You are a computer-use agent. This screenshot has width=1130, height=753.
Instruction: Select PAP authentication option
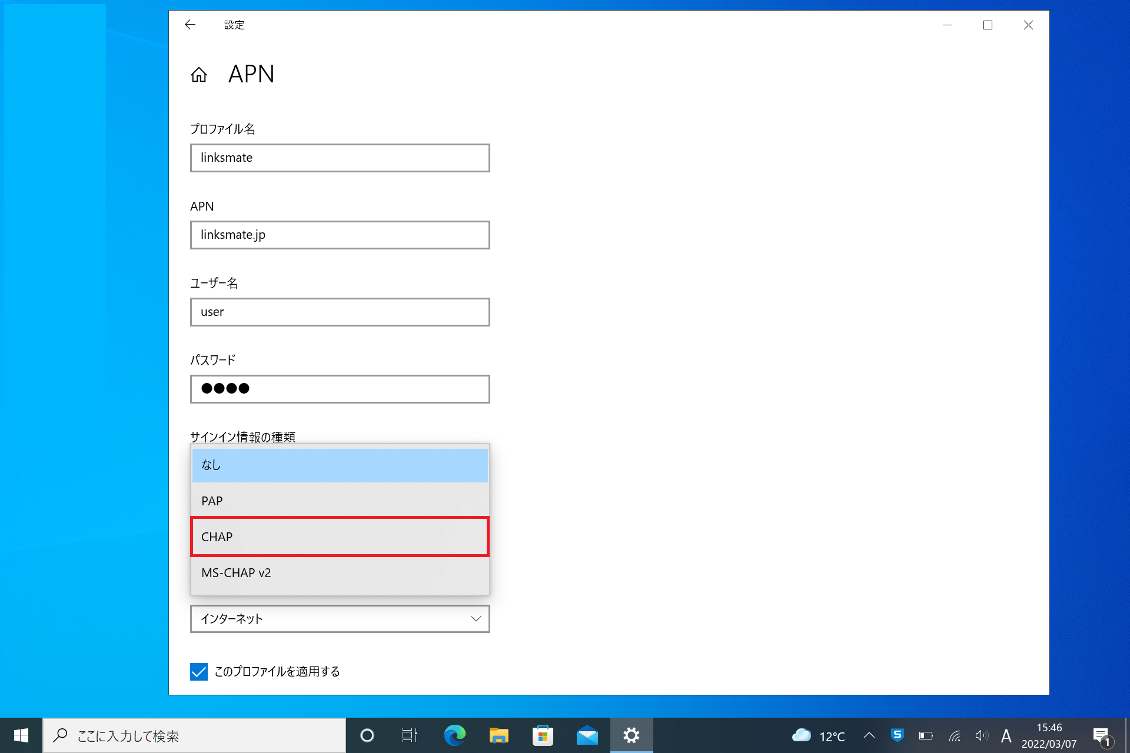(340, 501)
